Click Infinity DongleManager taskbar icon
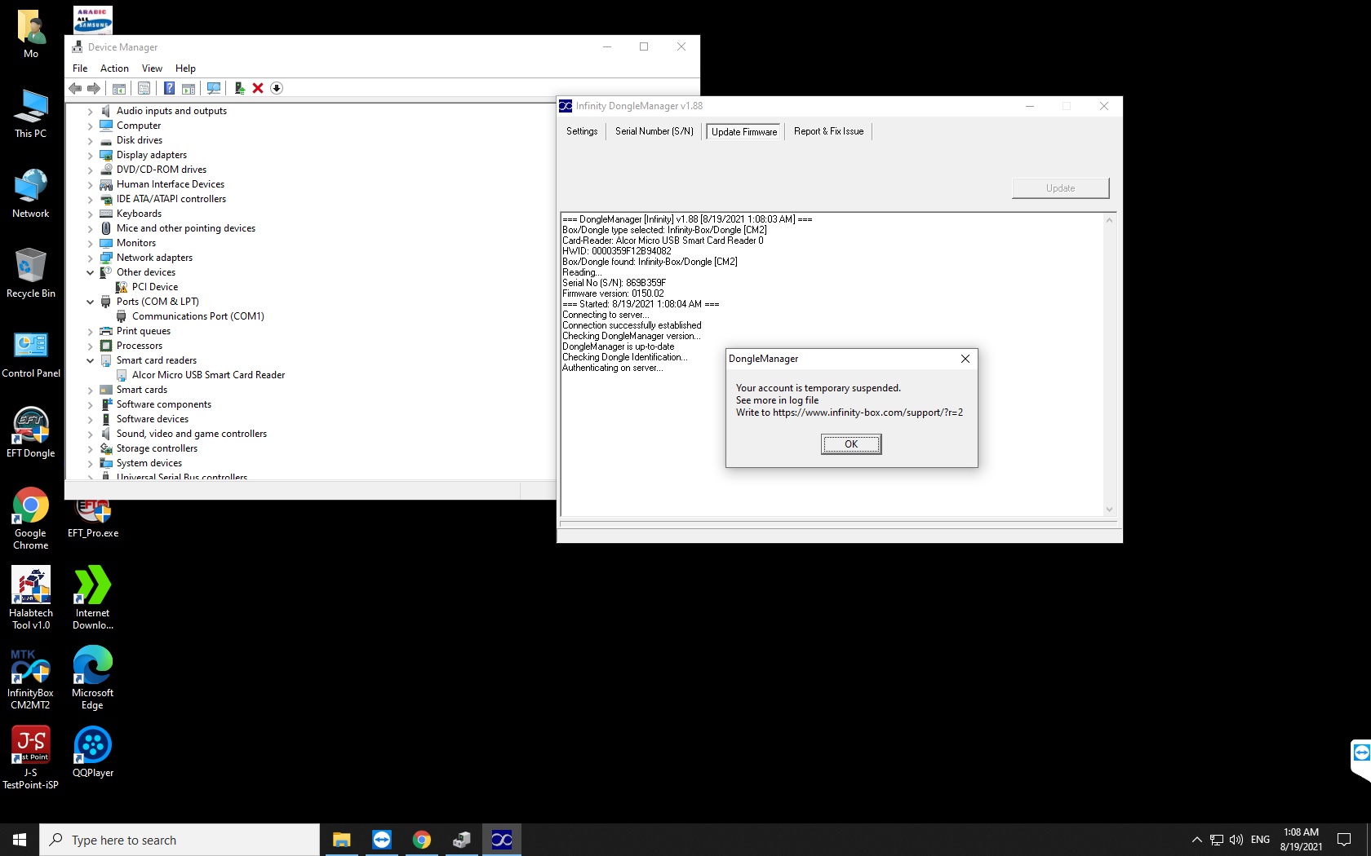 (x=502, y=840)
